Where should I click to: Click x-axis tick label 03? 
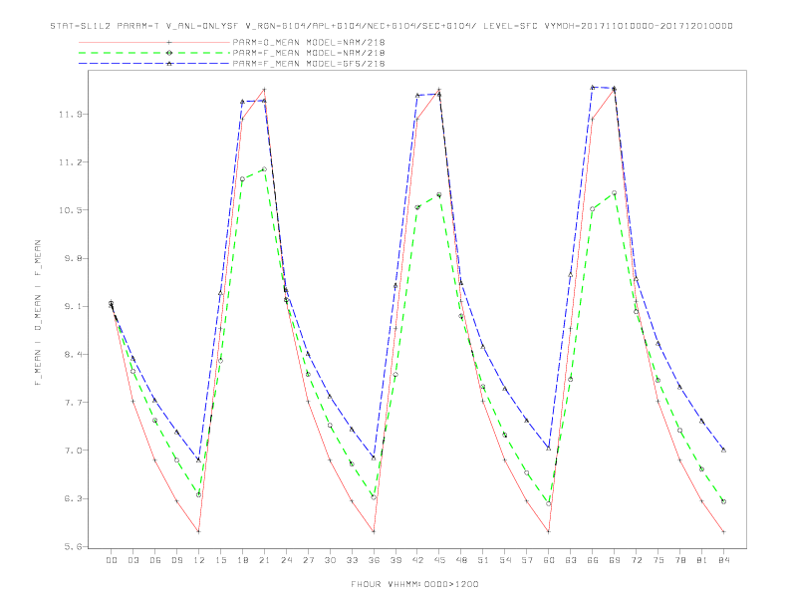(133, 560)
